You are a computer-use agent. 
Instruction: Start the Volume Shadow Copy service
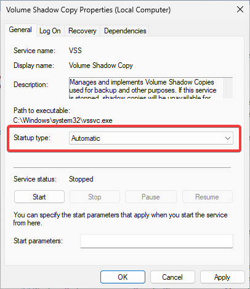click(x=39, y=197)
